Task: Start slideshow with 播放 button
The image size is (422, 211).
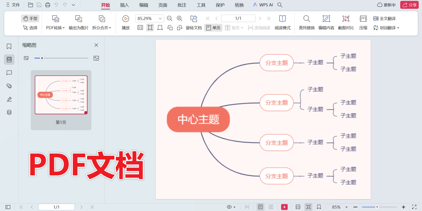Action: point(126,23)
